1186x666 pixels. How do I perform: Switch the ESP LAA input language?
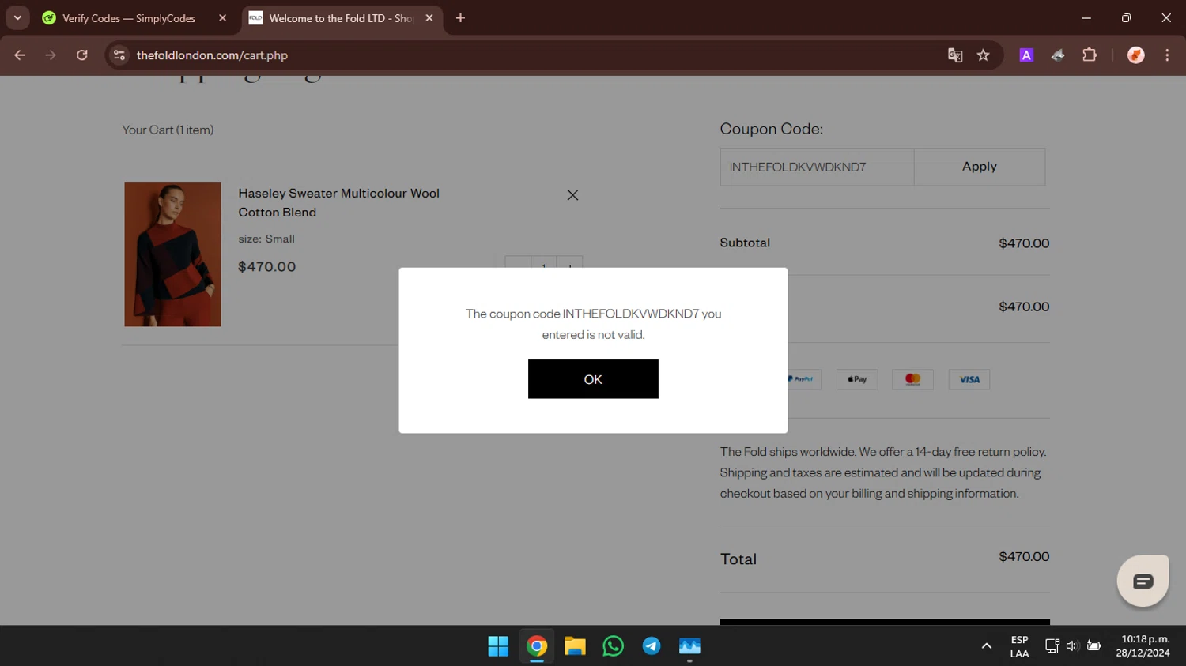1019,646
